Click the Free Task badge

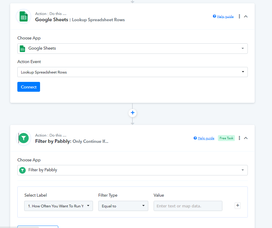point(226,138)
